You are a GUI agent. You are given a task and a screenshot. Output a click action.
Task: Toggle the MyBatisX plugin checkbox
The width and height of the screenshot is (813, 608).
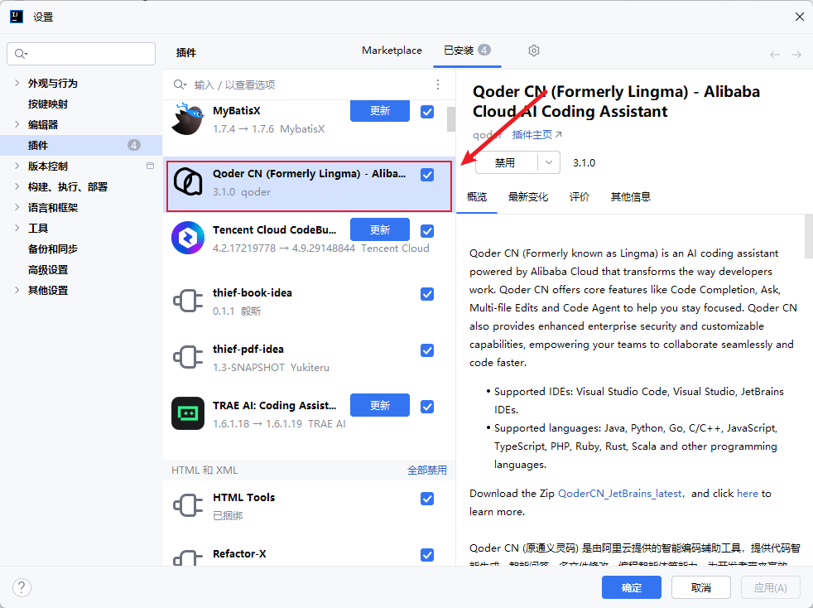[x=427, y=112]
